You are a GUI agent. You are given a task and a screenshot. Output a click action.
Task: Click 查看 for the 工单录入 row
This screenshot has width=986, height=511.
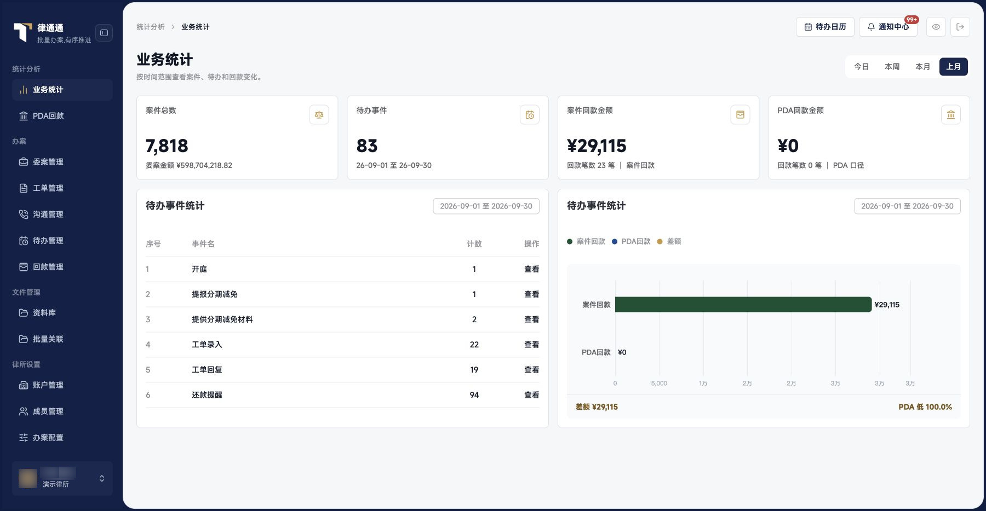click(531, 345)
